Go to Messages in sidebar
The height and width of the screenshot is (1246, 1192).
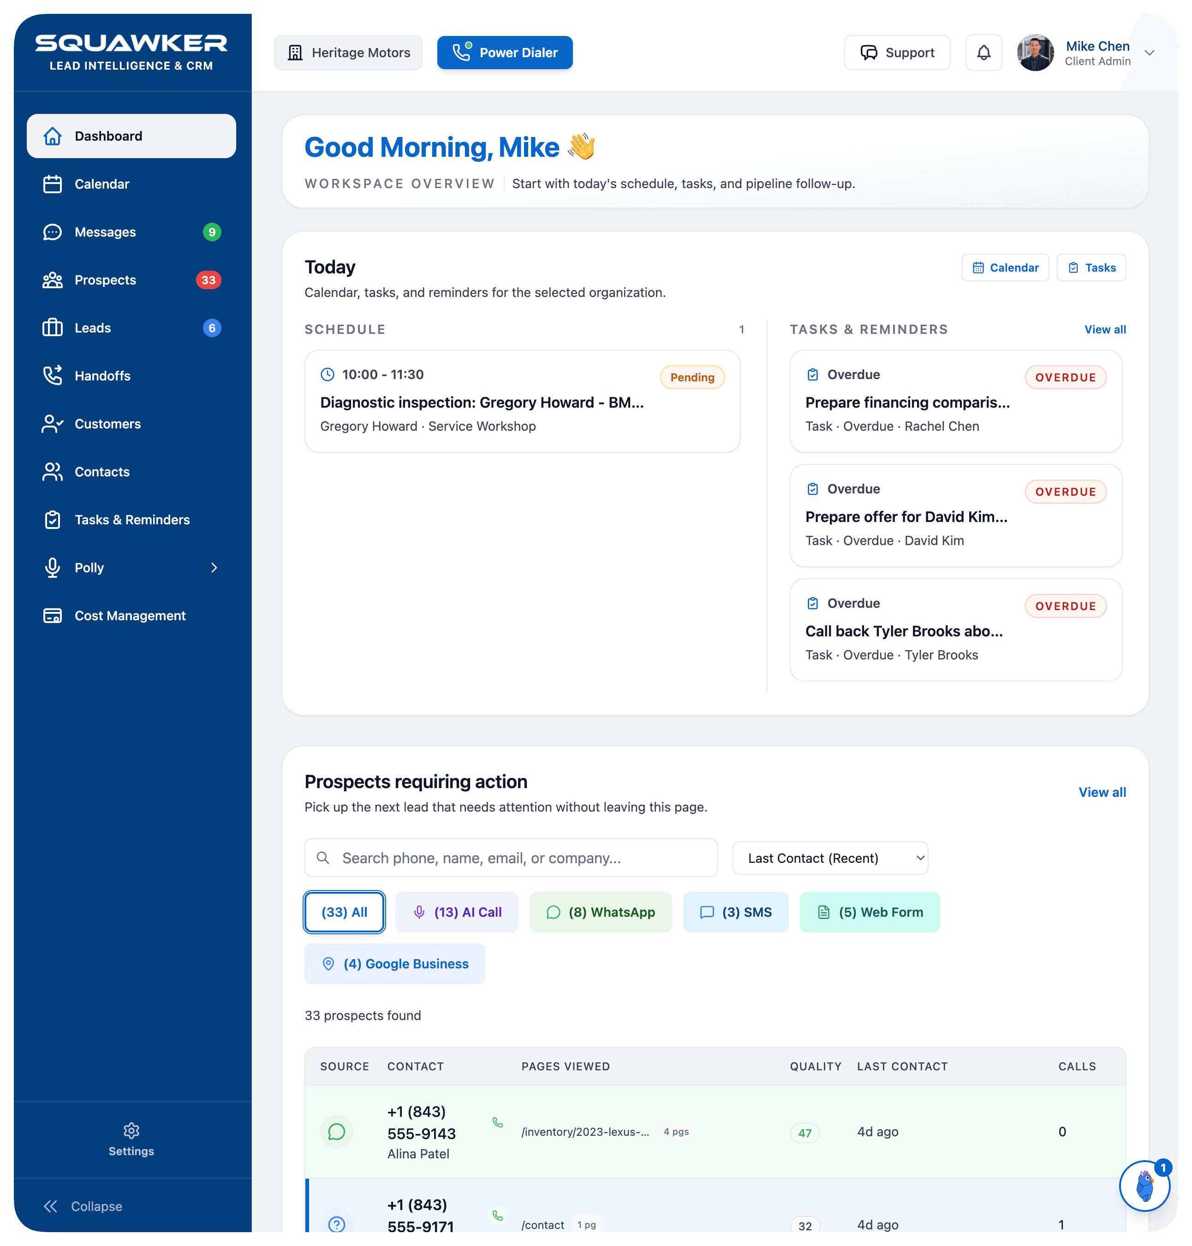[131, 232]
